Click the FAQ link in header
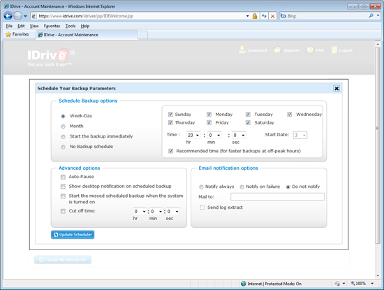The height and width of the screenshot is (290, 384). (x=316, y=50)
